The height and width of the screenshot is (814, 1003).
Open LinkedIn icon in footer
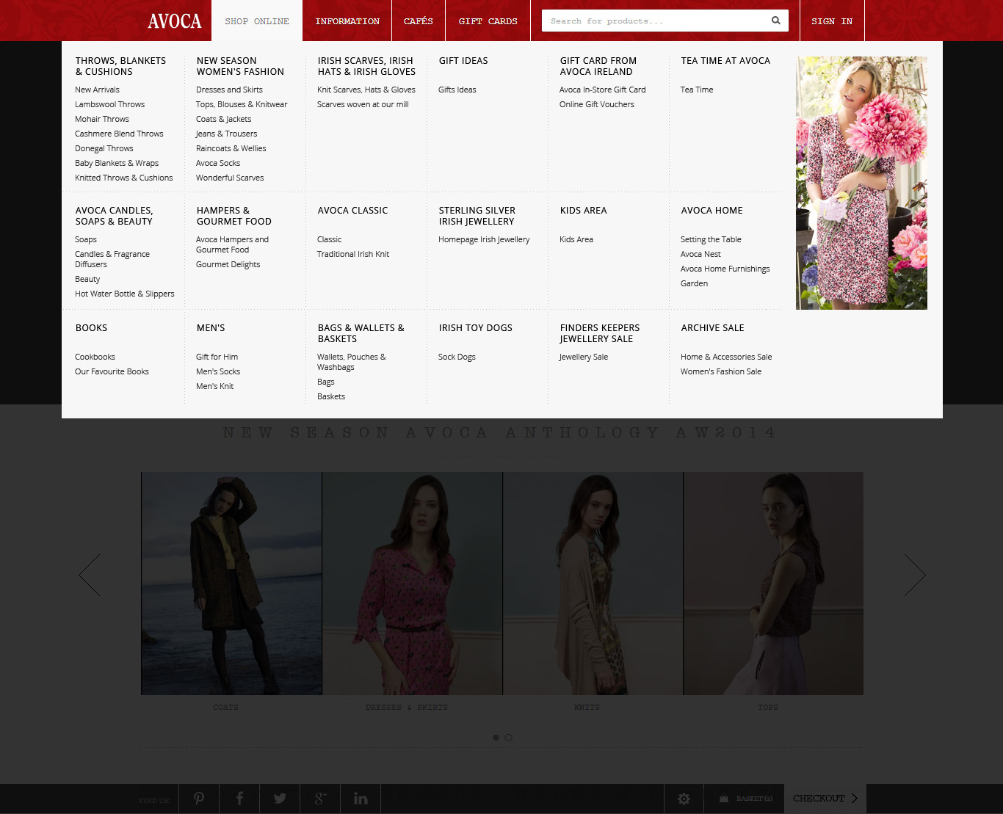[x=361, y=799]
